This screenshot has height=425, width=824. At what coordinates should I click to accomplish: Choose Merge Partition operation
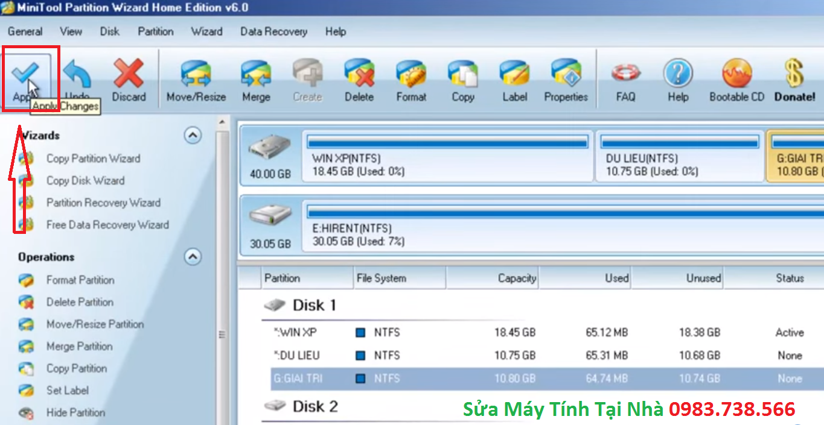(79, 347)
